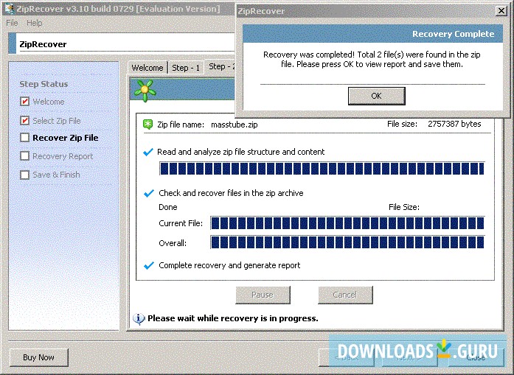This screenshot has width=514, height=375.
Task: Click the Recovery Complete dialog header
Action: coord(372,34)
